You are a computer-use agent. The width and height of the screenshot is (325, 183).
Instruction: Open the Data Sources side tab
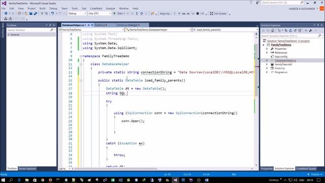(3, 30)
